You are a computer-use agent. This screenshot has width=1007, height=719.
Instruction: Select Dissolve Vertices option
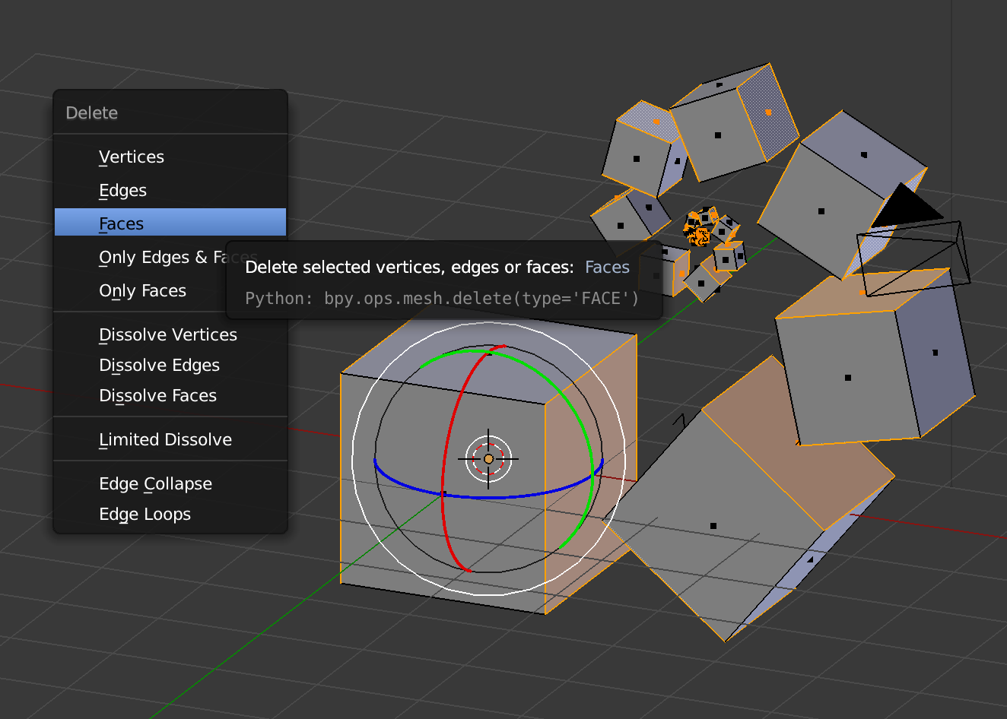click(x=167, y=334)
